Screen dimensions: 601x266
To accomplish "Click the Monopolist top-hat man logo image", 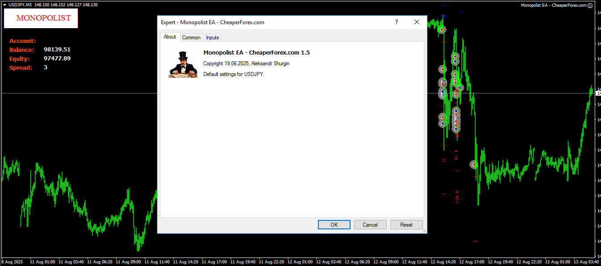I will point(183,64).
